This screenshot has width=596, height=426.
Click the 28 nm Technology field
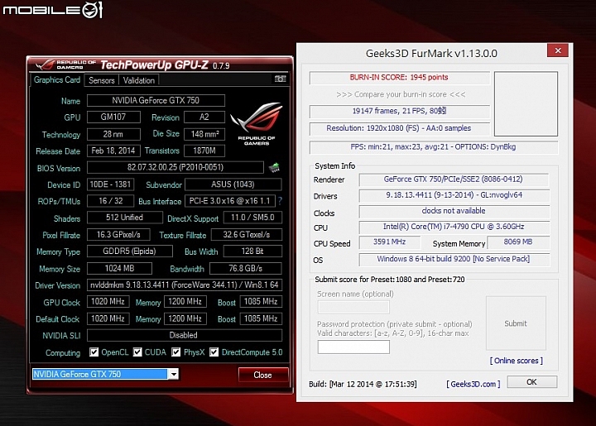pyautogui.click(x=113, y=134)
